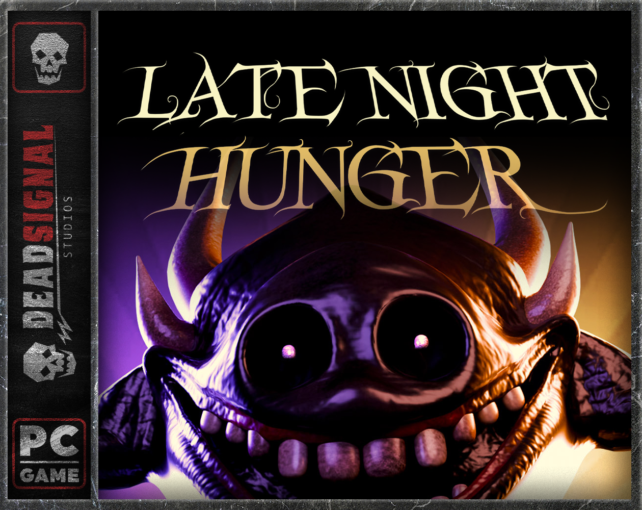Image resolution: width=642 pixels, height=510 pixels.
Task: Click the jagged skull emblem below DEADSIGNAL
Action: [49, 363]
